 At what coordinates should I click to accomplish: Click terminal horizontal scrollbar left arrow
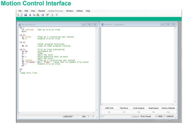coord(102,104)
